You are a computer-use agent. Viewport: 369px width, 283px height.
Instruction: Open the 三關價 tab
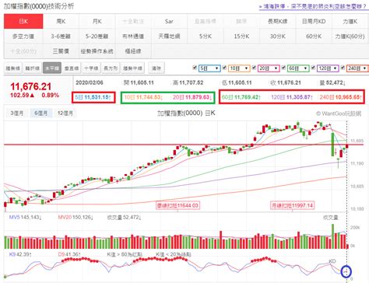point(61,51)
